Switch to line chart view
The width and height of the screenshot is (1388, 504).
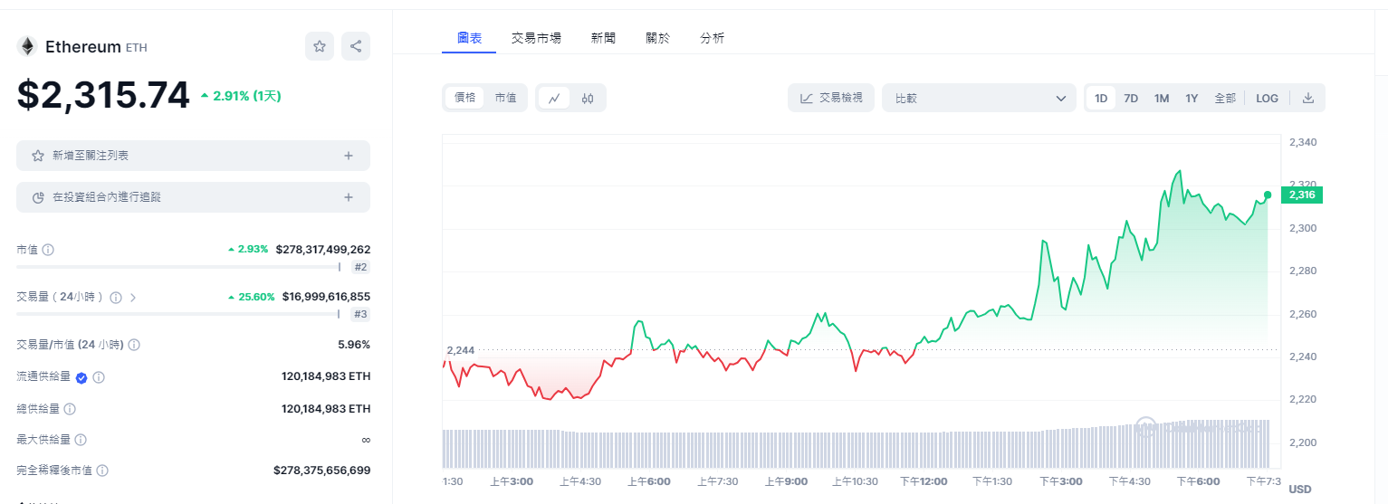click(x=554, y=98)
